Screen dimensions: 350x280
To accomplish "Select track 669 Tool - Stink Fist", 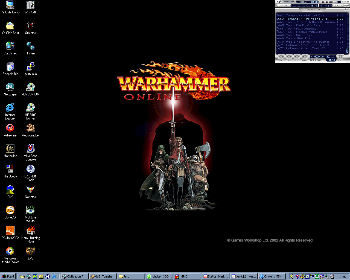I will (x=311, y=39).
